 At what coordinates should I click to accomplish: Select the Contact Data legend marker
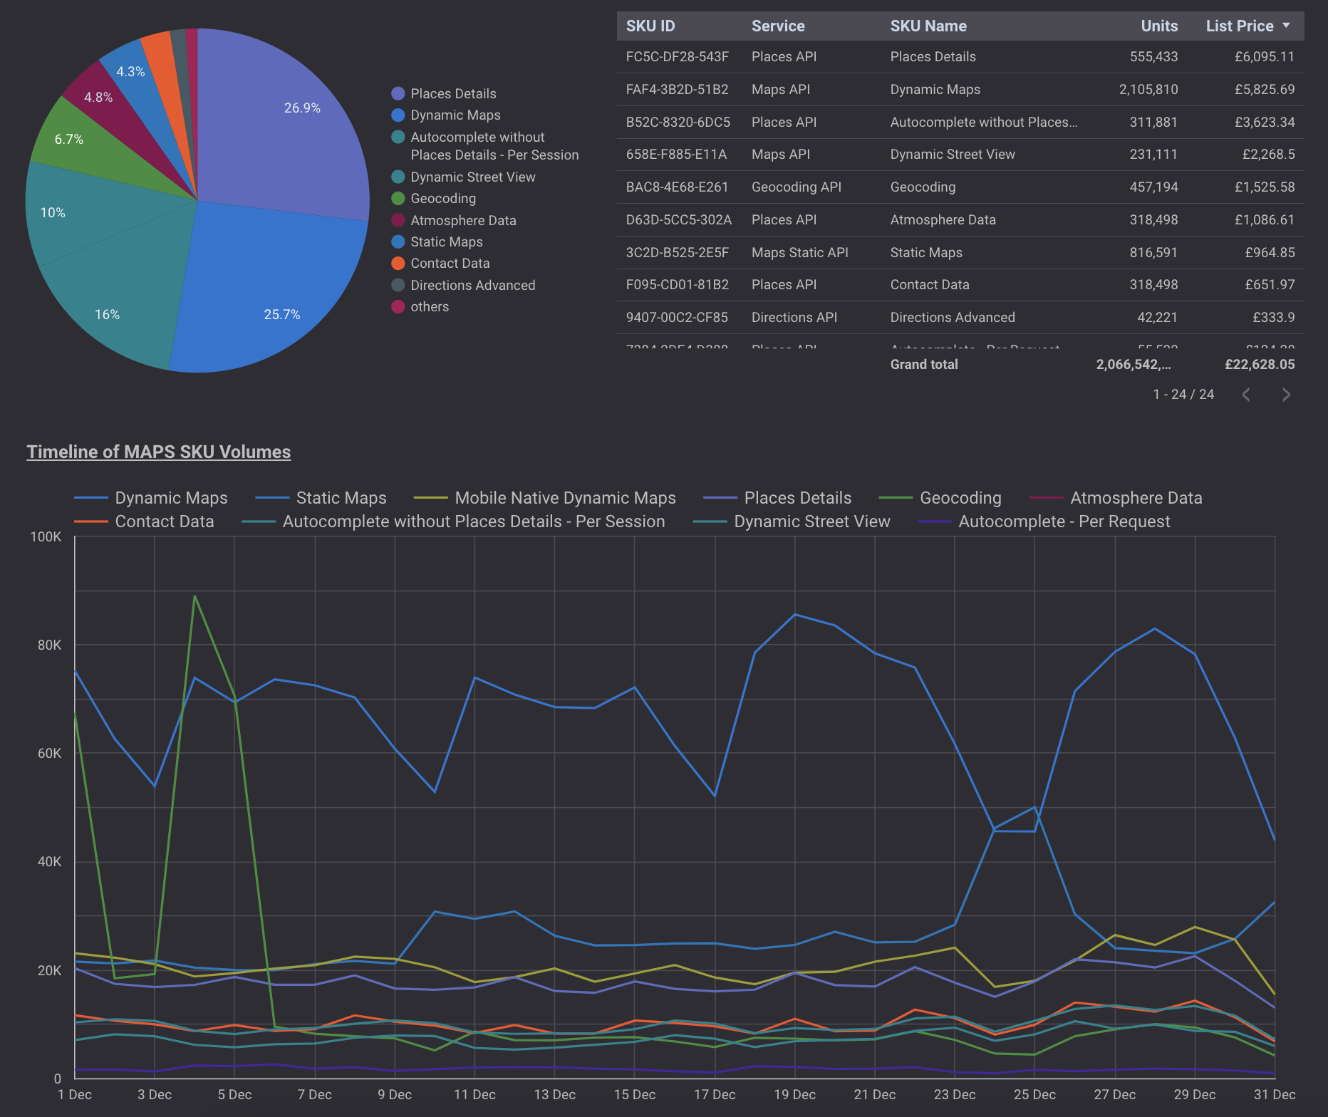[x=398, y=263]
